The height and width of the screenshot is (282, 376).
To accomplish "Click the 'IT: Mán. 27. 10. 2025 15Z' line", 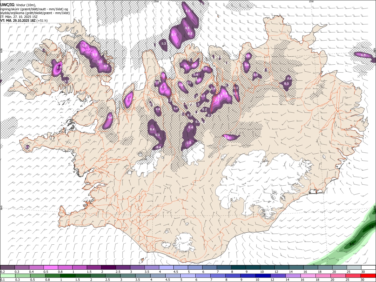I will coord(19,17).
